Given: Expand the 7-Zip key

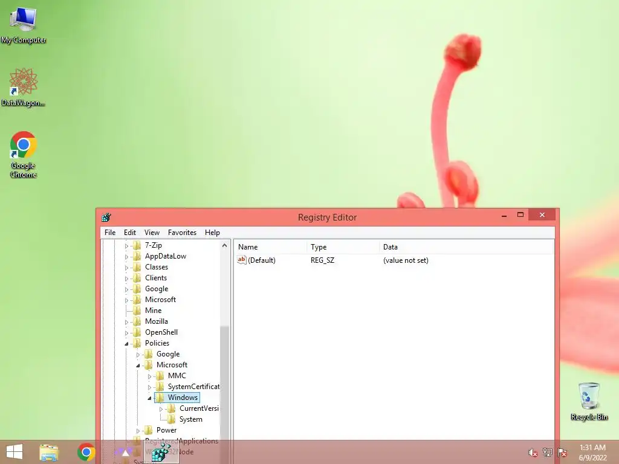Looking at the screenshot, I should pos(126,246).
